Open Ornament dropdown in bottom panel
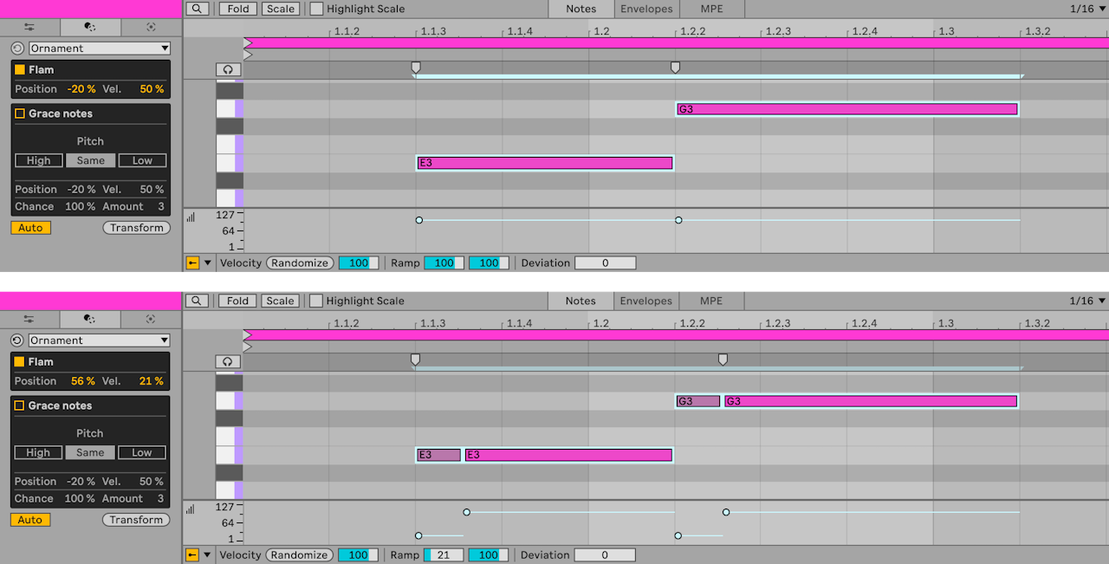1109x564 pixels. pyautogui.click(x=100, y=340)
